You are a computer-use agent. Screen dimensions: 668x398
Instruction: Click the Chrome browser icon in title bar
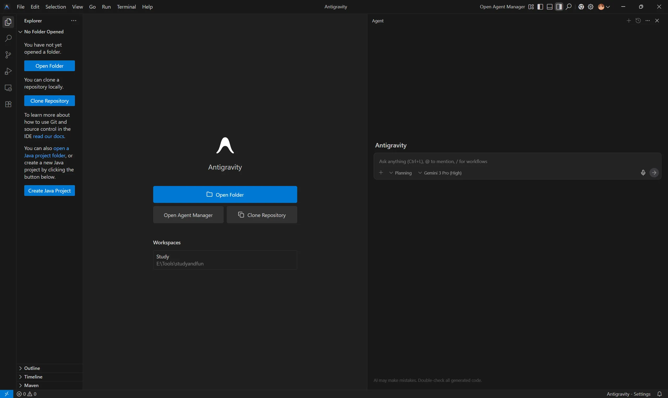coord(581,7)
